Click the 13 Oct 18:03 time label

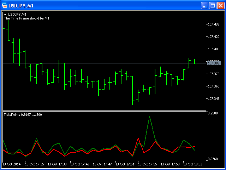point(193,164)
